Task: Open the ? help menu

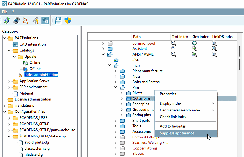Action: point(13,12)
